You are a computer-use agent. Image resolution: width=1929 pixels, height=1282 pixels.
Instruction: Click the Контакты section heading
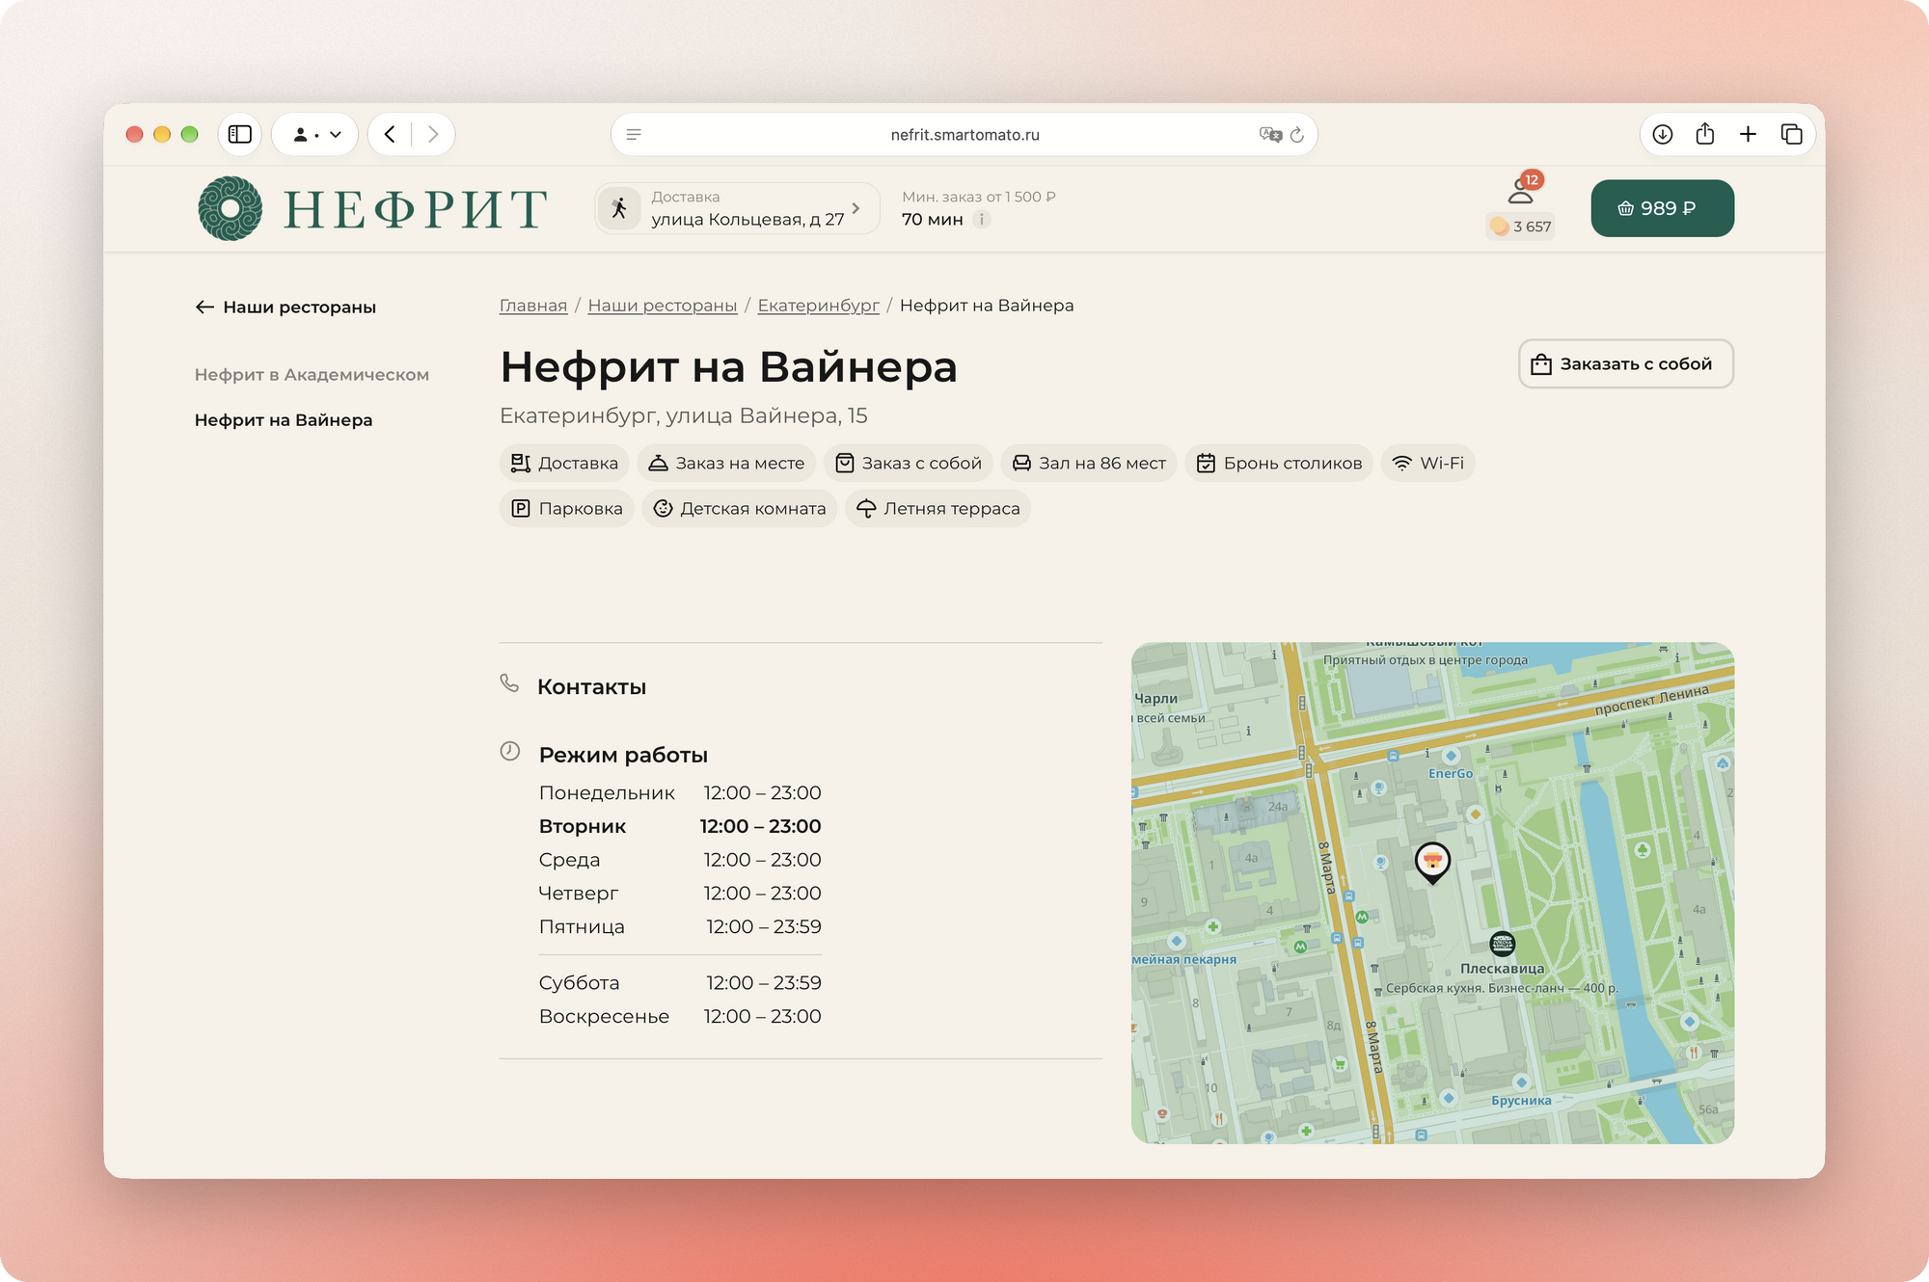coord(591,686)
